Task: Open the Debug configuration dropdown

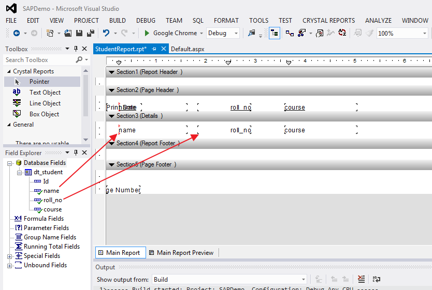Action: click(236, 33)
